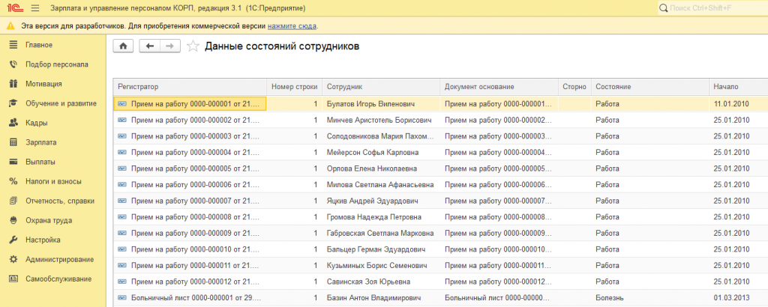The image size is (768, 307).
Task: Click the search magnifier icon
Action: coord(664,8)
